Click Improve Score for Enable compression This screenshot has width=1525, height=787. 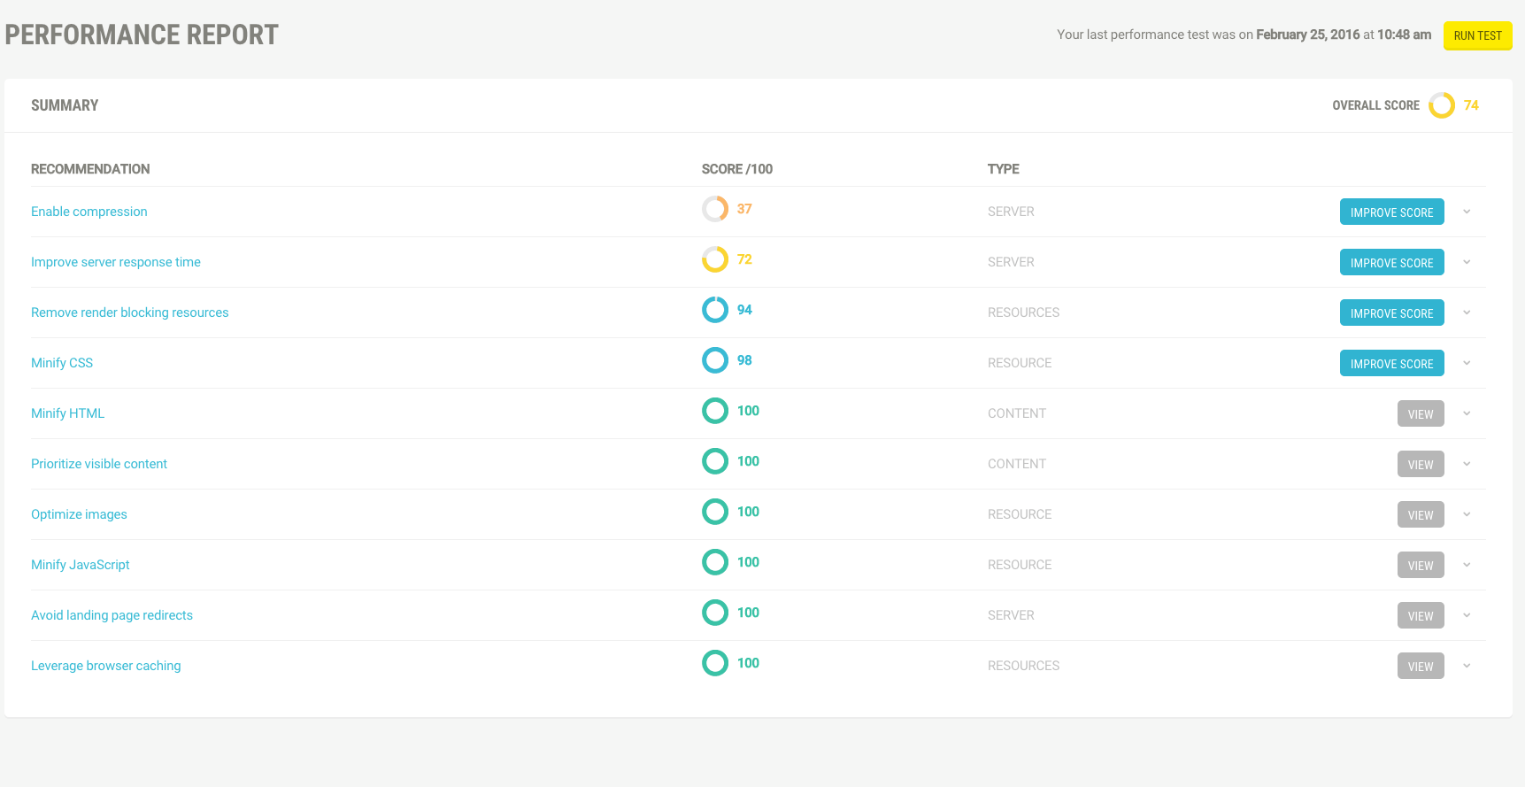1391,212
